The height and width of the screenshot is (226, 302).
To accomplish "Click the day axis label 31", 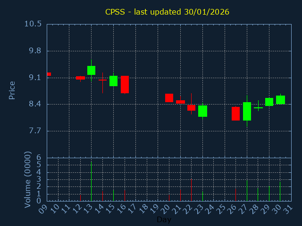I will (x=287, y=209).
